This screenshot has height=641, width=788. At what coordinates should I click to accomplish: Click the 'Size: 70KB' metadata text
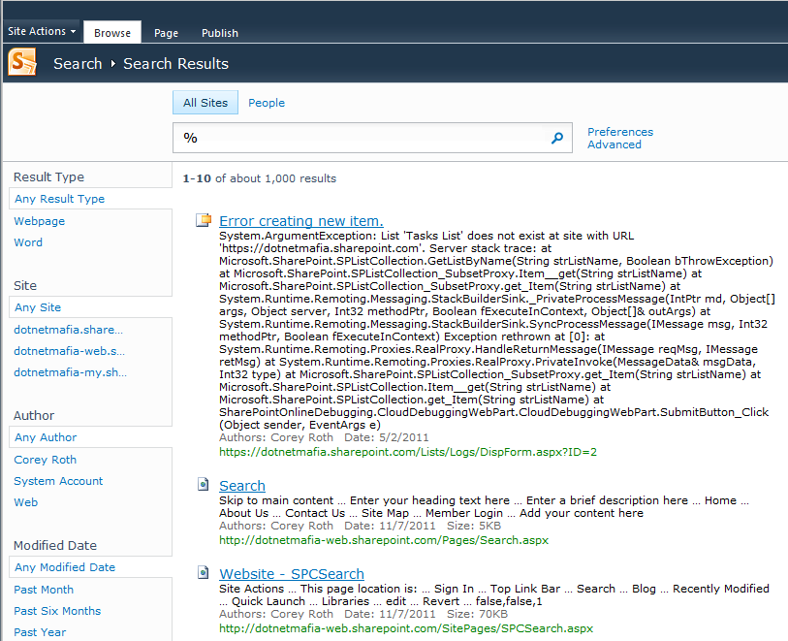[478, 614]
